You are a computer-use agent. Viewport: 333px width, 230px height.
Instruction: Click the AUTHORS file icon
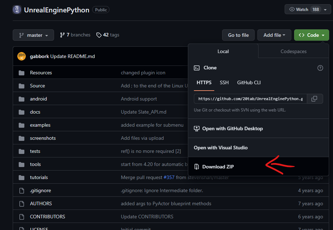tap(22, 203)
